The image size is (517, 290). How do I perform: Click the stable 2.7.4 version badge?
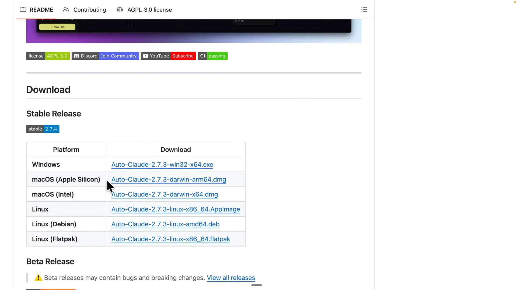click(43, 129)
